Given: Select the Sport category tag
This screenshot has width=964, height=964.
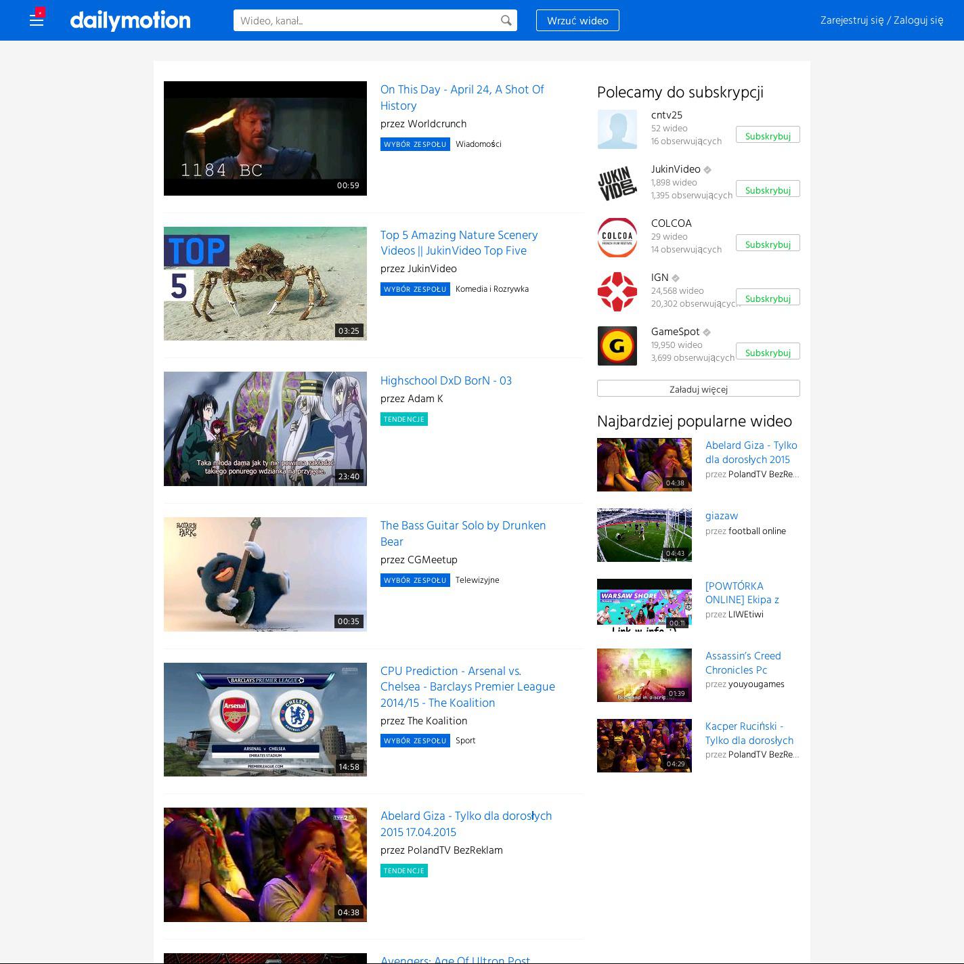Looking at the screenshot, I should (x=465, y=741).
